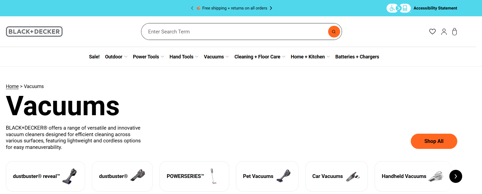
Task: Expand the Home + Kitchen chevron
Action: (x=328, y=57)
